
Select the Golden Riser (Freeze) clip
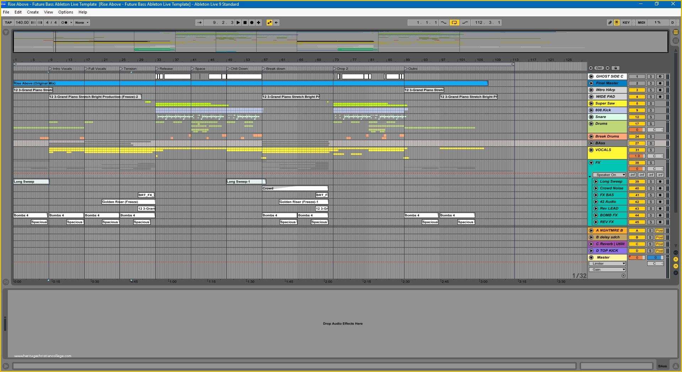pyautogui.click(x=128, y=202)
